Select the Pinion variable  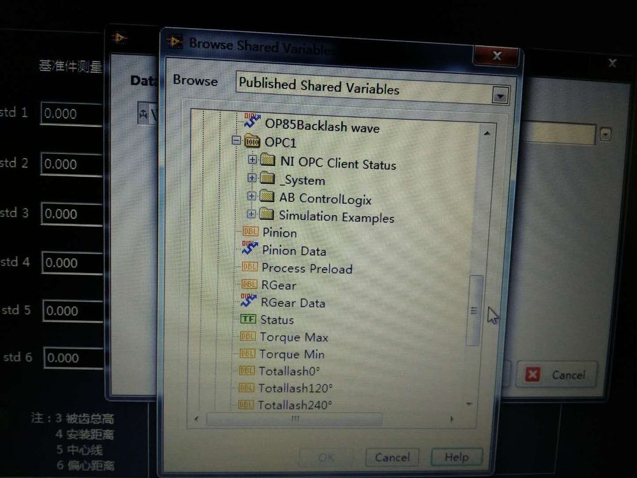[x=279, y=232]
